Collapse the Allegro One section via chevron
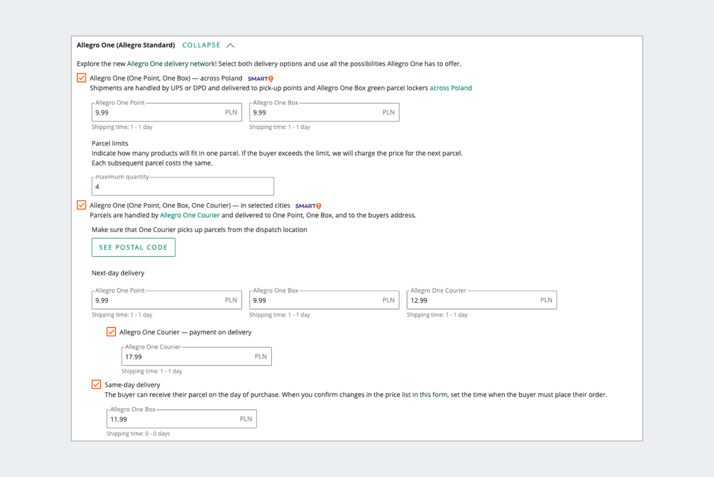Image resolution: width=714 pixels, height=477 pixels. click(231, 45)
